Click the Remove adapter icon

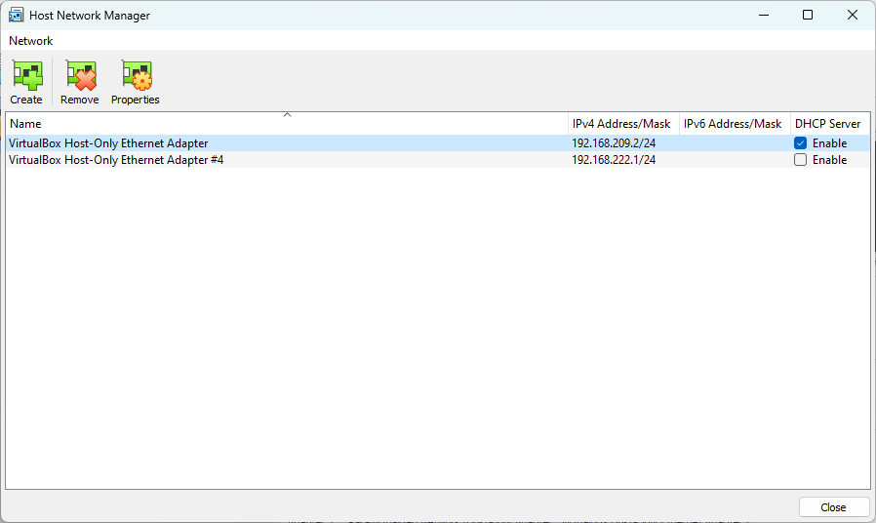pos(80,76)
